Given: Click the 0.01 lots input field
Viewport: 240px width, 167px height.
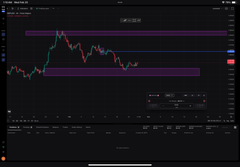Looking at the screenshot, I should 176,106.
